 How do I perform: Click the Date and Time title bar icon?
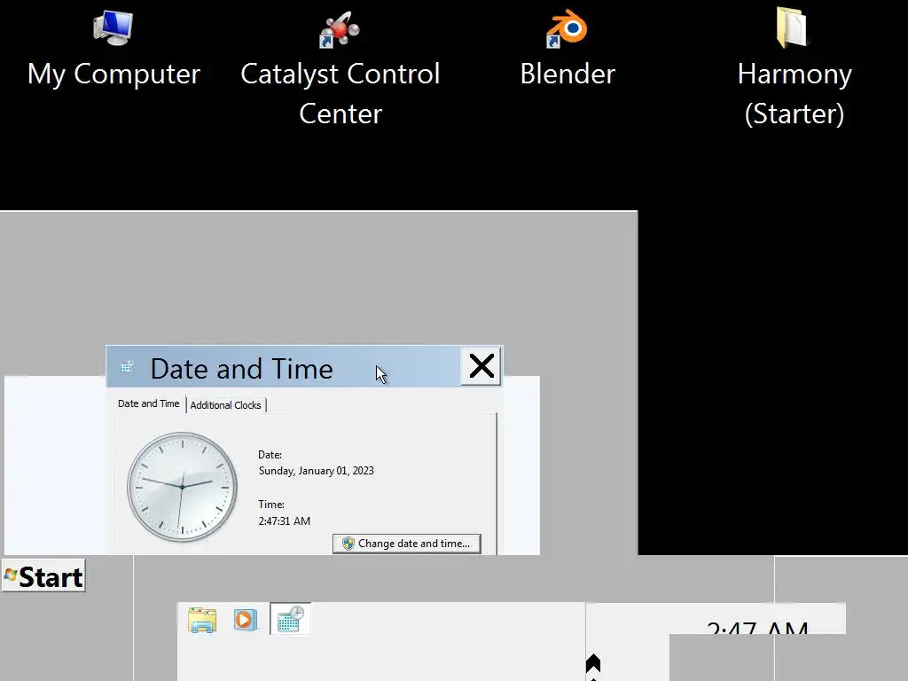click(128, 366)
